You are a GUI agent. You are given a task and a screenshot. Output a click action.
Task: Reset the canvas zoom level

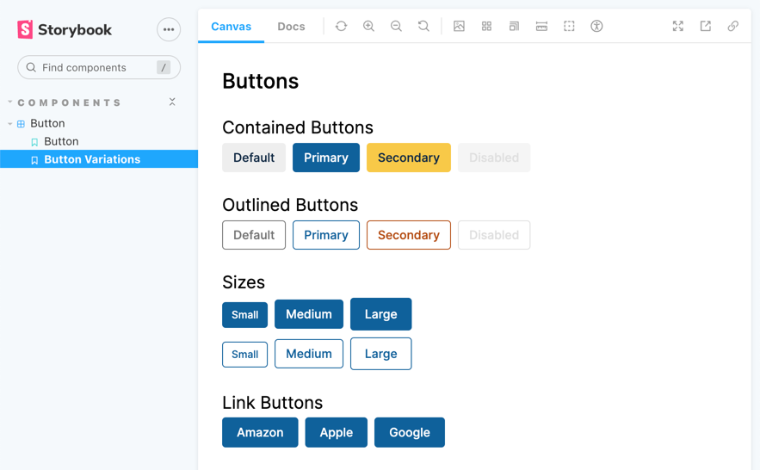pyautogui.click(x=423, y=27)
